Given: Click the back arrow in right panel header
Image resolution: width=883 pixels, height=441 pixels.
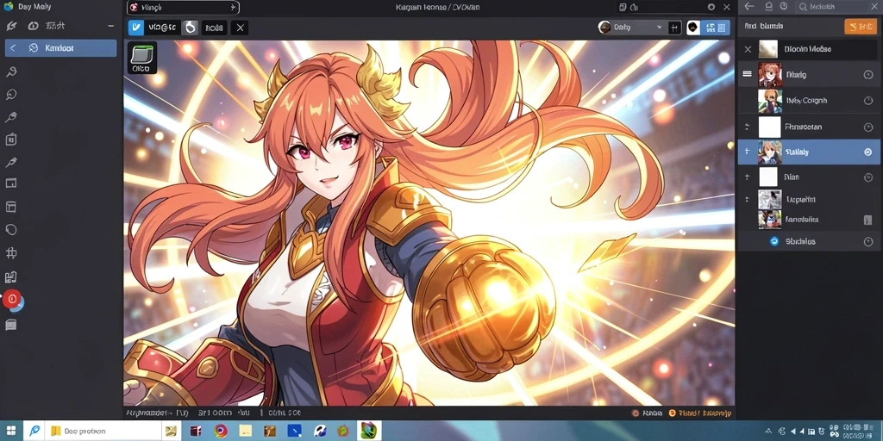Looking at the screenshot, I should coord(749,7).
